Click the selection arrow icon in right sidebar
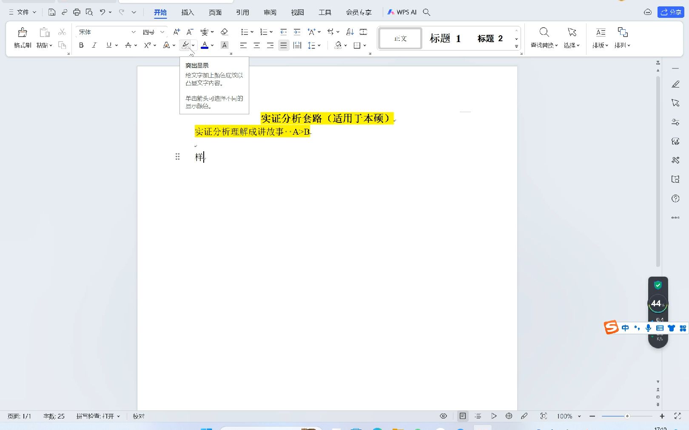The width and height of the screenshot is (689, 430). 675,103
